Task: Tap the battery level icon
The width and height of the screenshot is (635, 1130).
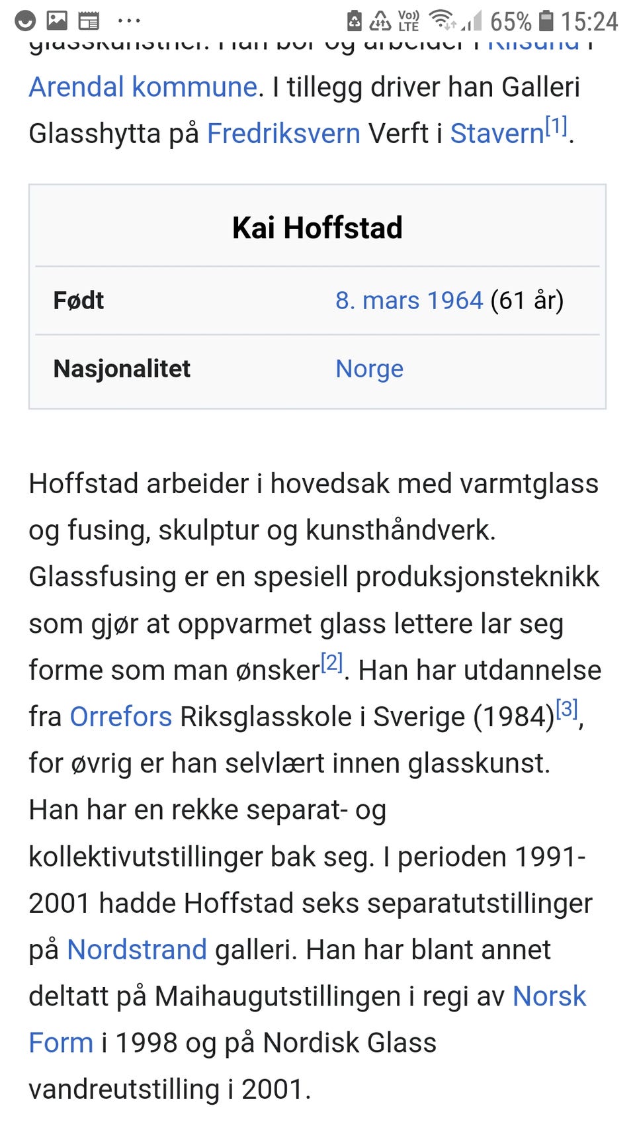Action: coord(546,21)
